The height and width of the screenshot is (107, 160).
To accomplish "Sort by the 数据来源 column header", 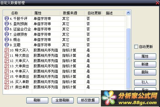I will (72, 13).
